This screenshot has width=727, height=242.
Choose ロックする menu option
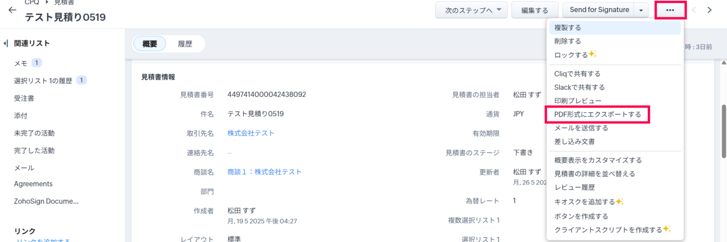[x=571, y=55]
